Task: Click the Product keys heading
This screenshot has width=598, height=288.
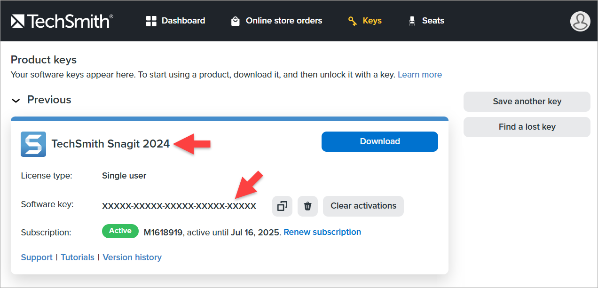Action: point(44,60)
